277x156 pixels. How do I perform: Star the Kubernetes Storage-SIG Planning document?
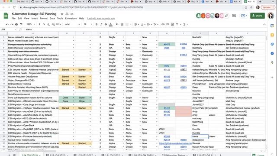62,14
